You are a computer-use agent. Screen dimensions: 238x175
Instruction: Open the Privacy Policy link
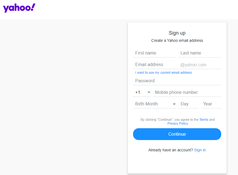(178, 124)
